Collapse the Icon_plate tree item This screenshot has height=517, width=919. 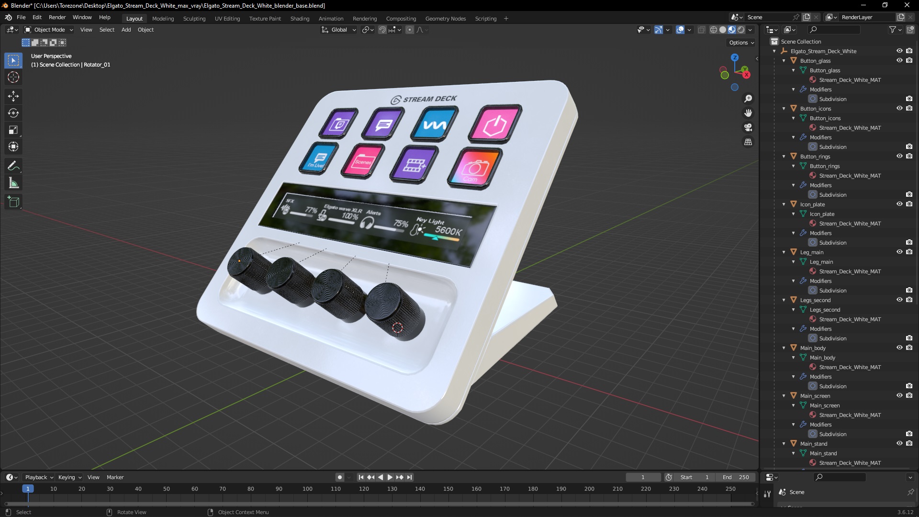784,204
